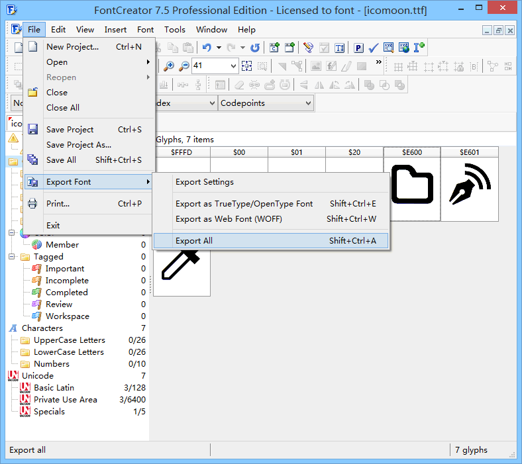Image resolution: width=522 pixels, height=464 pixels.
Task: Click the Zoom Out magnifier icon
Action: (184, 66)
